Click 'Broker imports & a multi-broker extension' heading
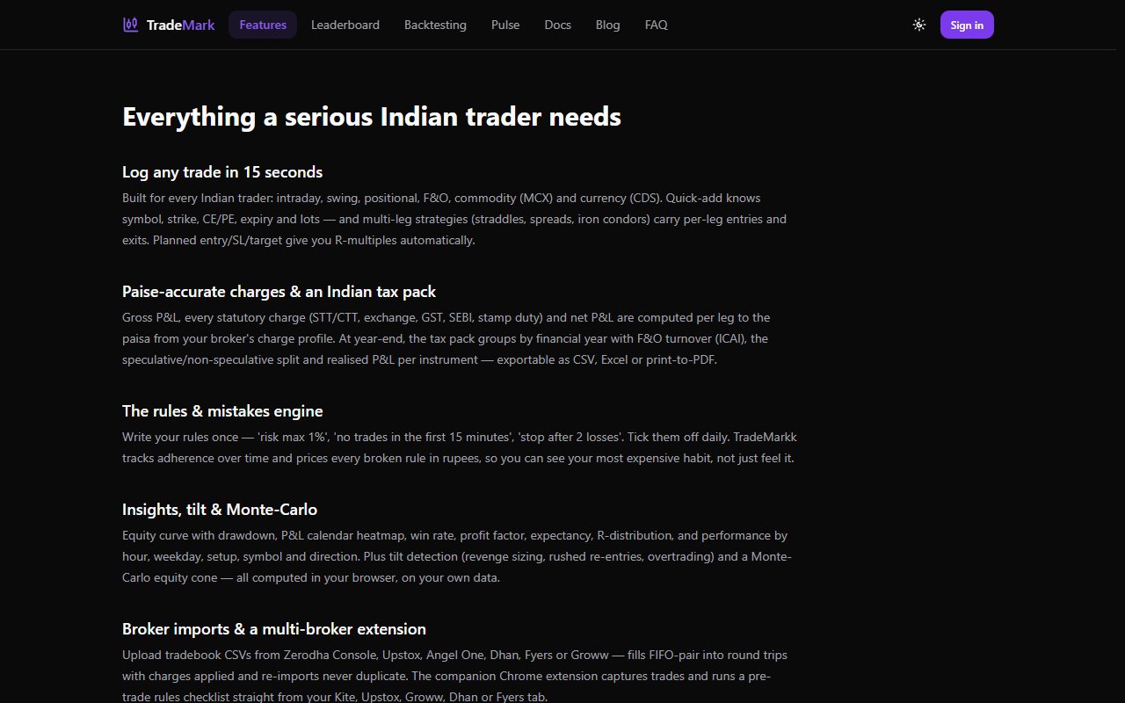The width and height of the screenshot is (1125, 703). [274, 629]
